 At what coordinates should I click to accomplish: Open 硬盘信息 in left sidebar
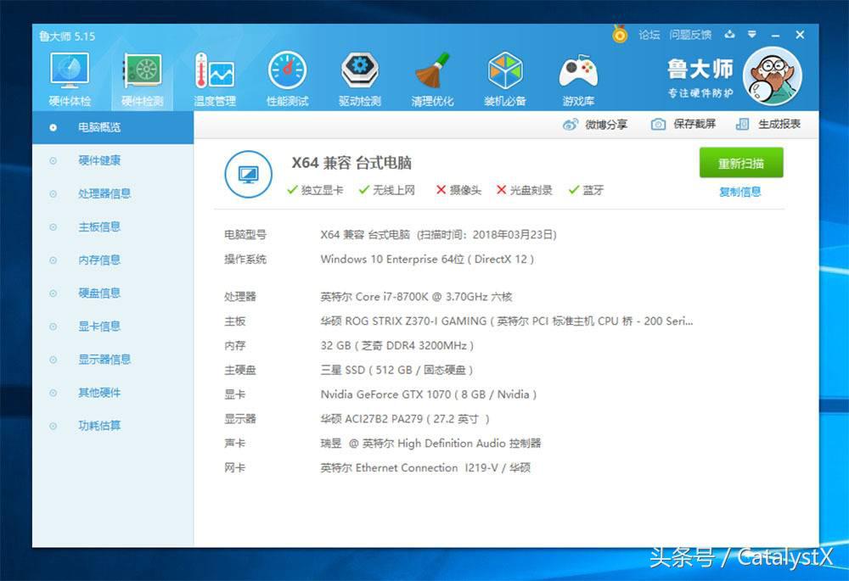click(x=99, y=293)
